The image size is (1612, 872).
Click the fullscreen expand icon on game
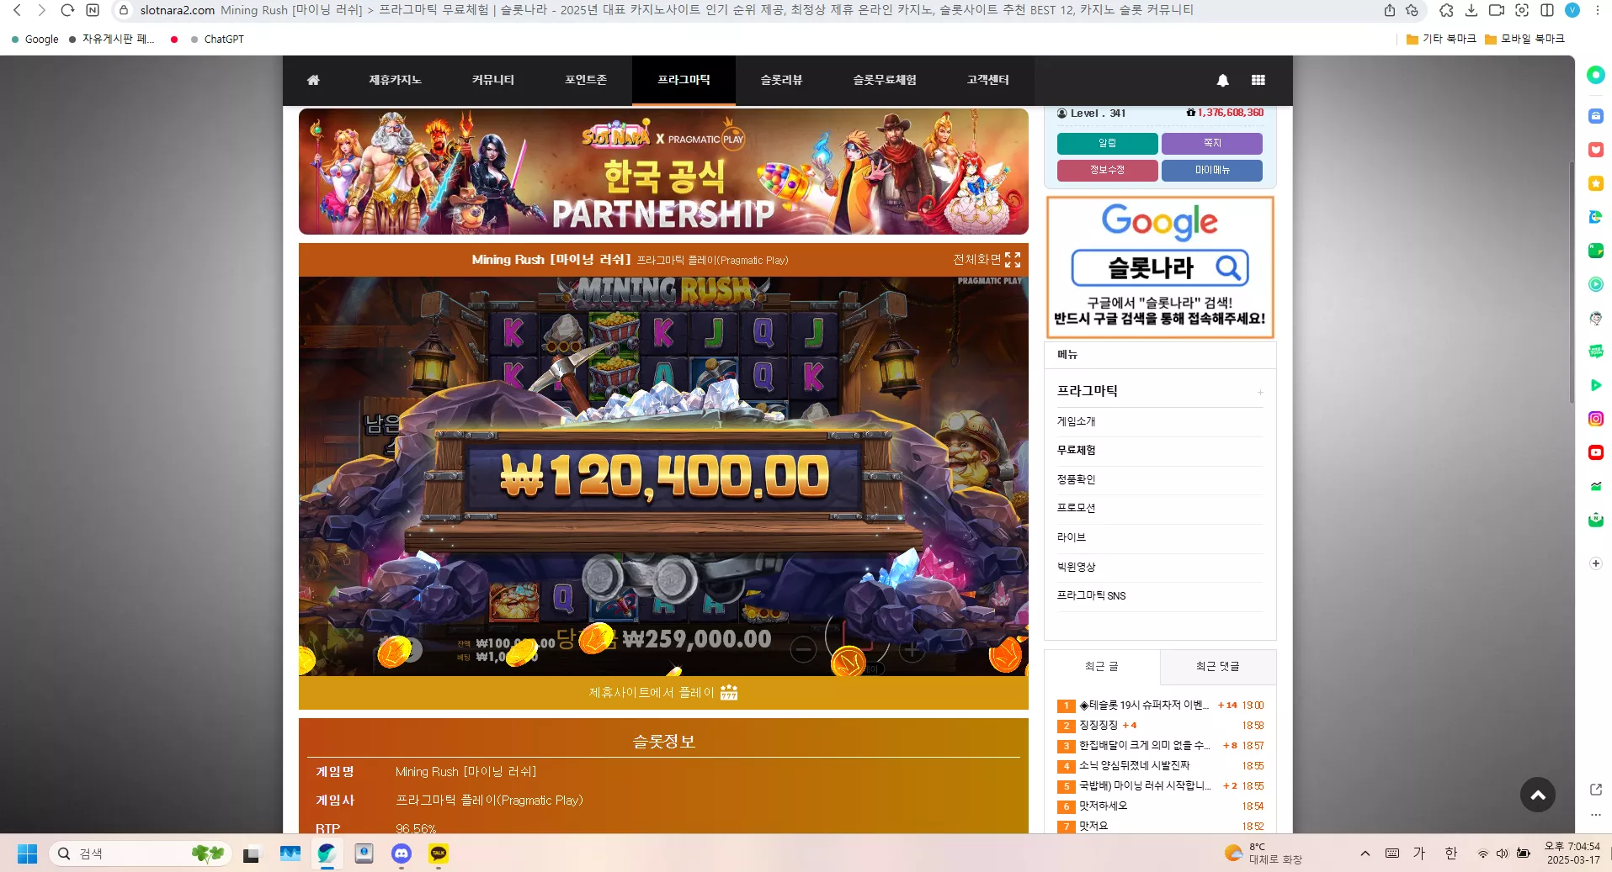coord(1013,260)
